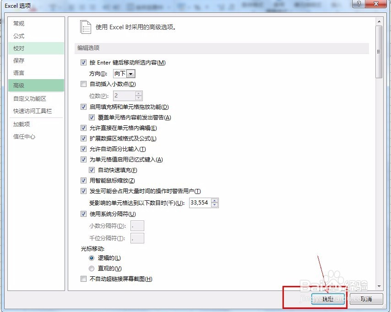Uncheck 使用系统分隔符

pos(83,214)
